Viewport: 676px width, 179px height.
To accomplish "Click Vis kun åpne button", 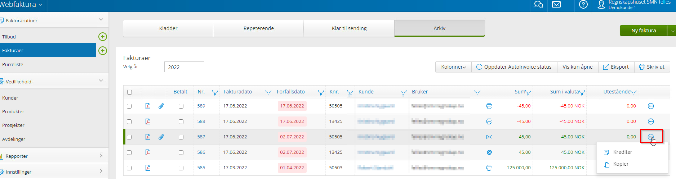I will click(578, 67).
